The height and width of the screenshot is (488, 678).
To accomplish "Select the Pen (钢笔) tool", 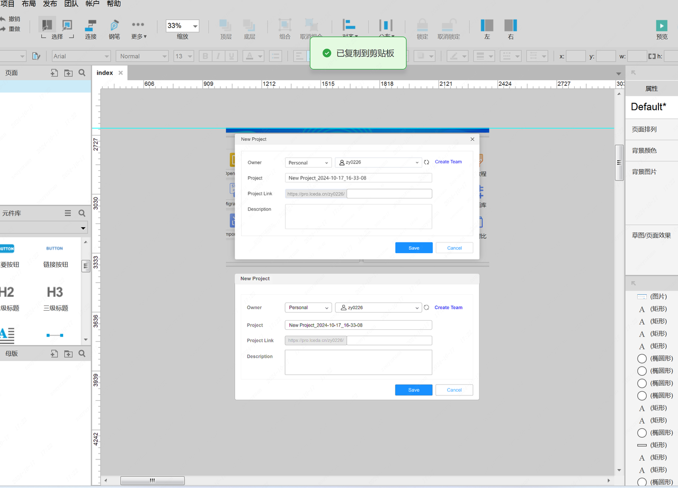I will (x=114, y=25).
